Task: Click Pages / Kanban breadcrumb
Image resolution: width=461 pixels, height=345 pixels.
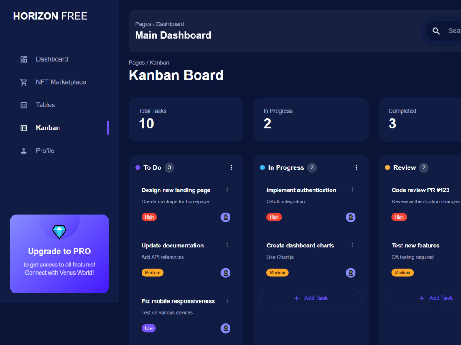Action: pyautogui.click(x=149, y=63)
